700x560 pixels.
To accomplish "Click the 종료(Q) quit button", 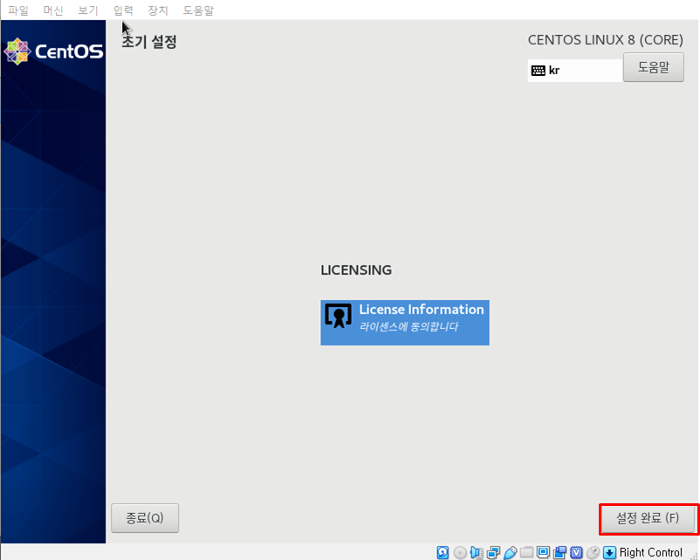I will pyautogui.click(x=145, y=518).
